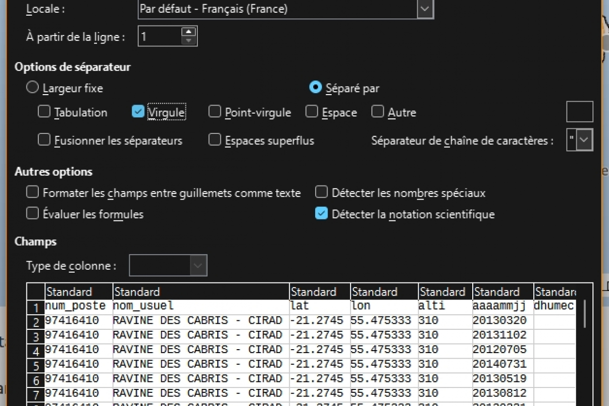609x406 pixels.
Task: Select the Séparé par radio option
Action: (x=315, y=88)
